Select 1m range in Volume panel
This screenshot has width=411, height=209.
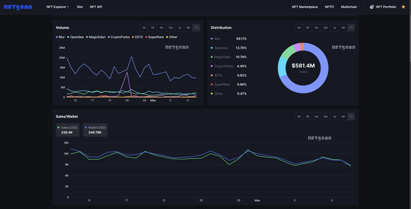[x=161, y=28]
